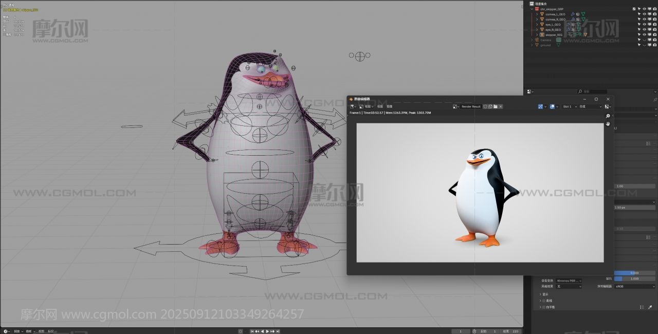Open image file with folder icon
This screenshot has height=334, width=658.
[x=496, y=106]
